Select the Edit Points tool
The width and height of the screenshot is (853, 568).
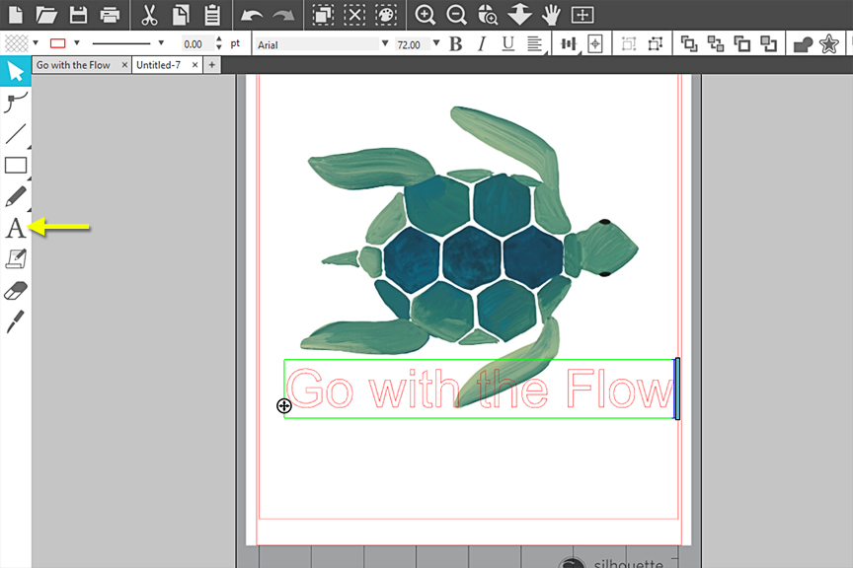pyautogui.click(x=16, y=103)
